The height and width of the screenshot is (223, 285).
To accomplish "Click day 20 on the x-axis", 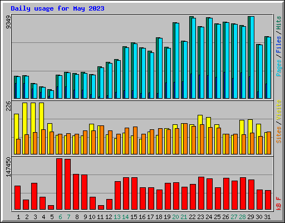I will tap(175, 217).
